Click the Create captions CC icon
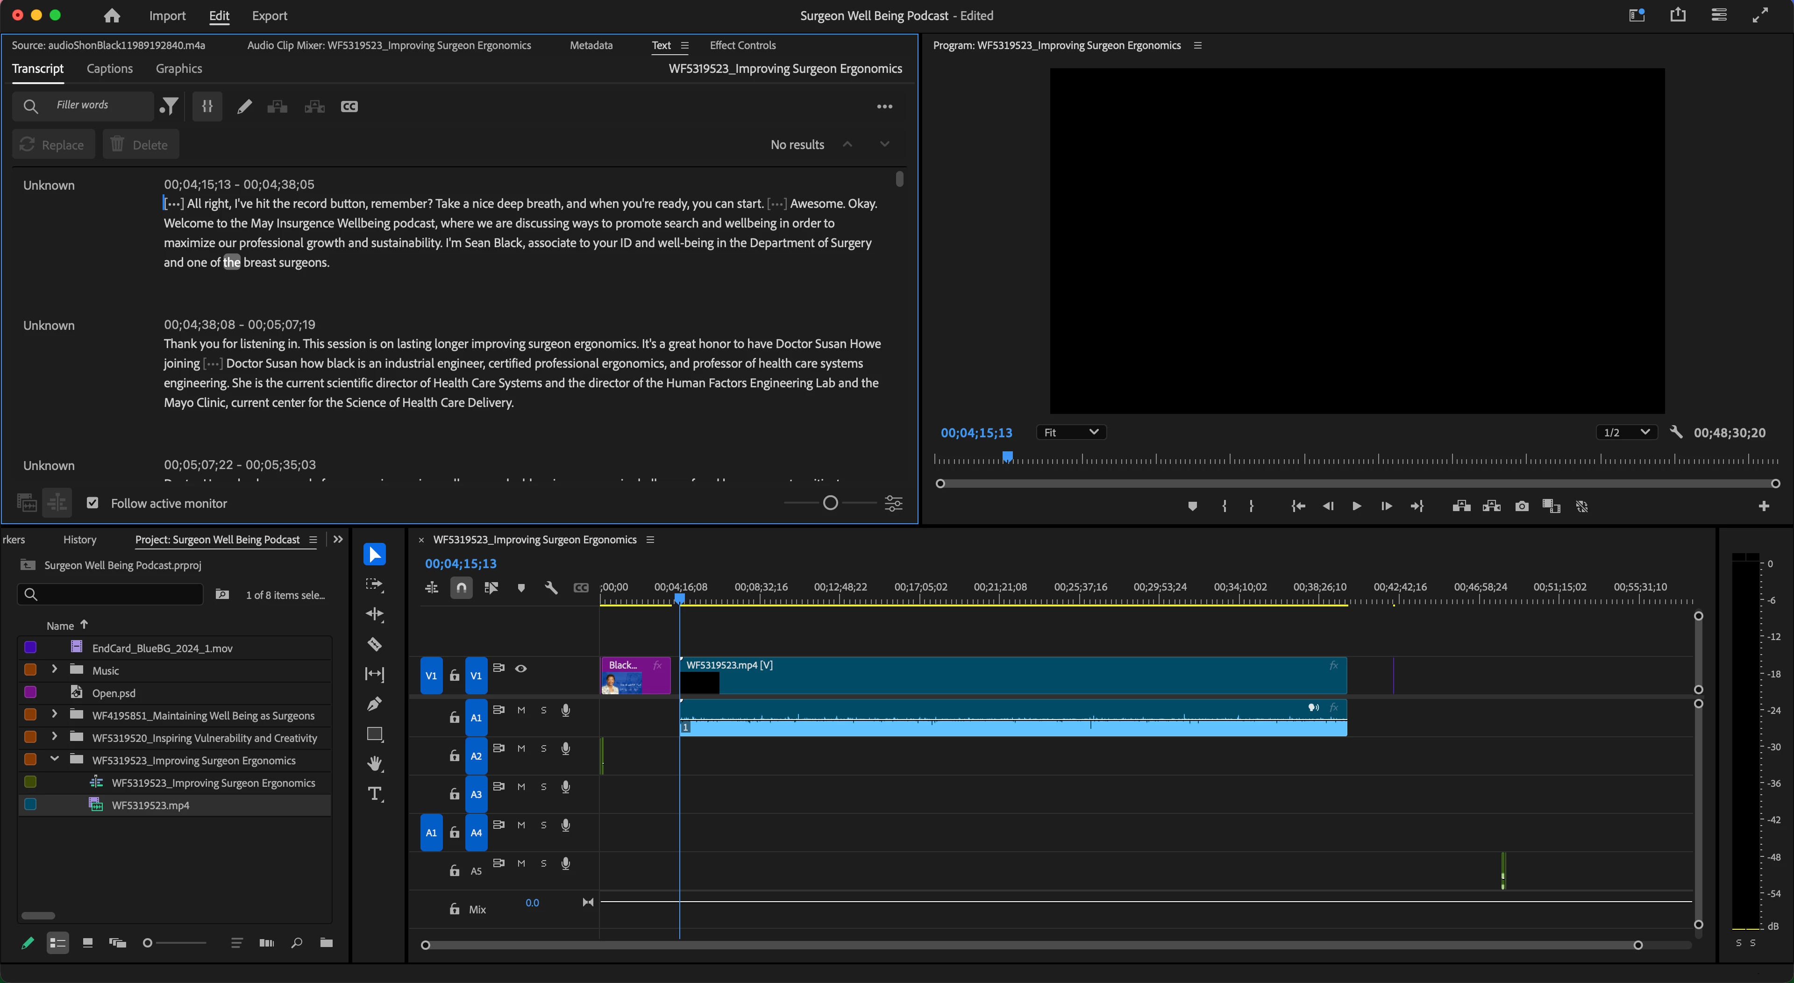 click(349, 107)
